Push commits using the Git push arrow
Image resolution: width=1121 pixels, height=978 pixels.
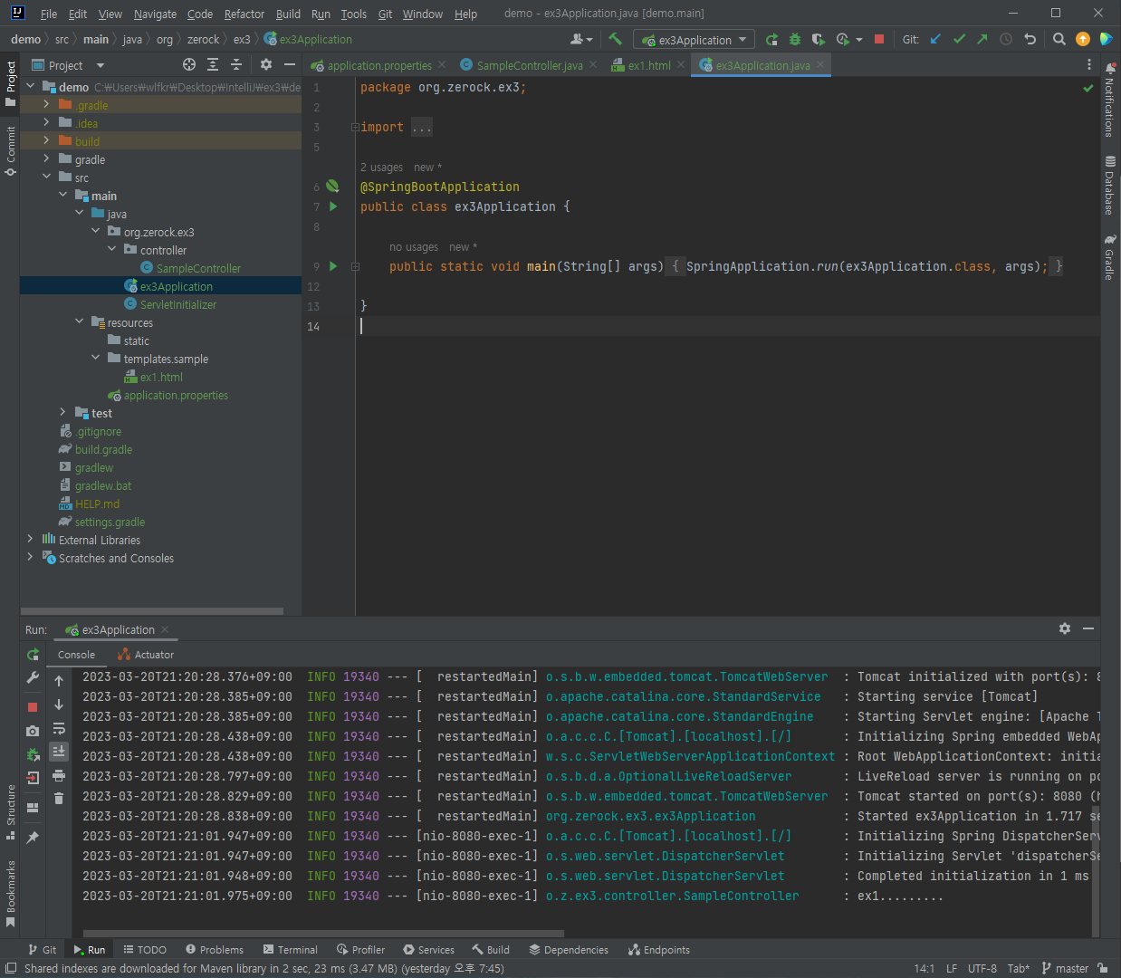[x=982, y=39]
